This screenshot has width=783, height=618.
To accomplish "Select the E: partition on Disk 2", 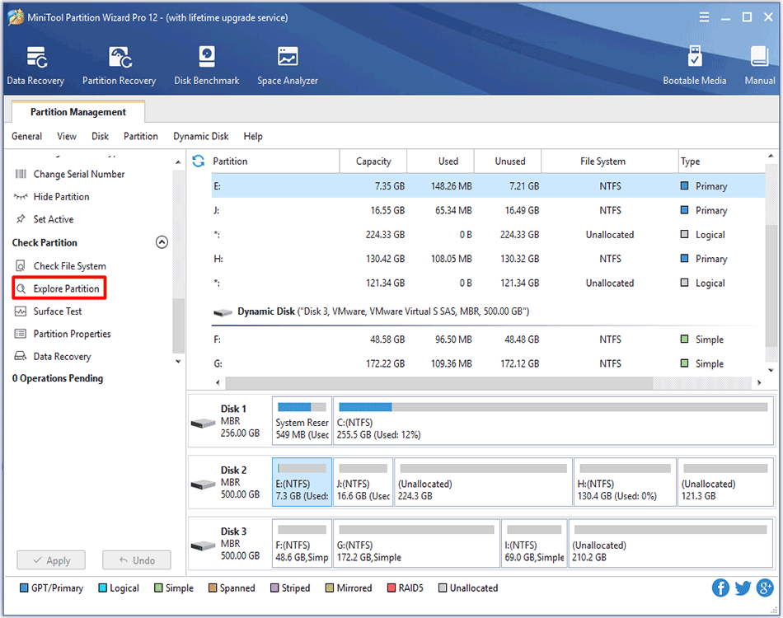I will (x=302, y=482).
